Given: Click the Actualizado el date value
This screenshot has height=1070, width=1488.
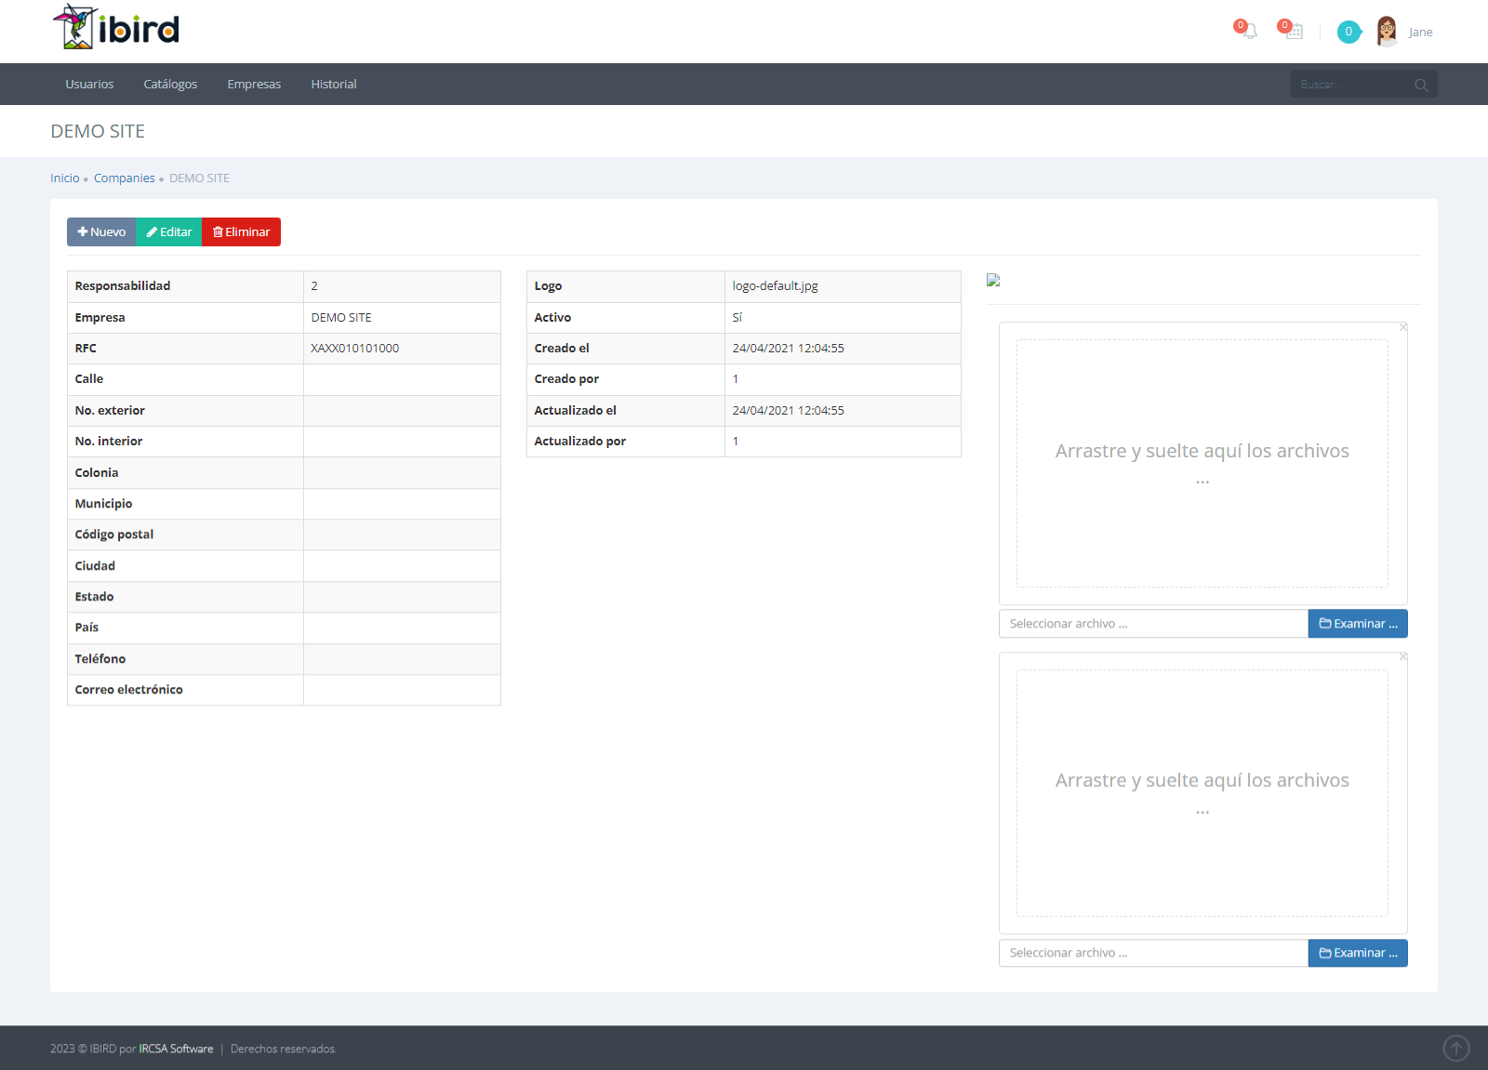Looking at the screenshot, I should click(x=789, y=410).
